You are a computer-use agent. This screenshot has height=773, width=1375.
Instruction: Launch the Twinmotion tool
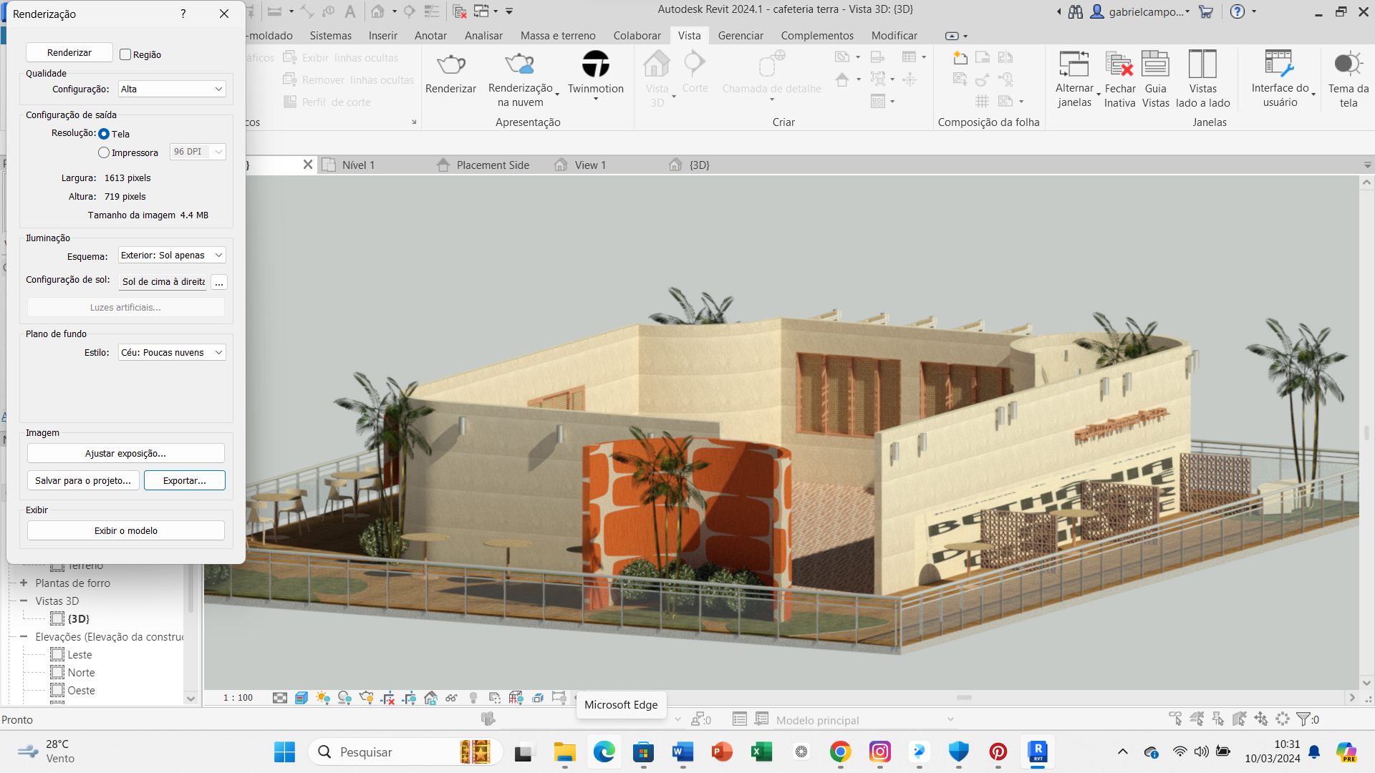tap(595, 65)
